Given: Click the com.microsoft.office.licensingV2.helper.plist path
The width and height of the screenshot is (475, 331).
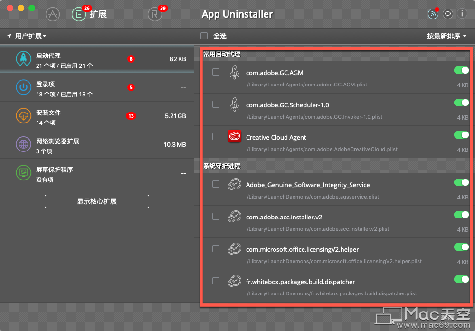Looking at the screenshot, I should [334, 261].
